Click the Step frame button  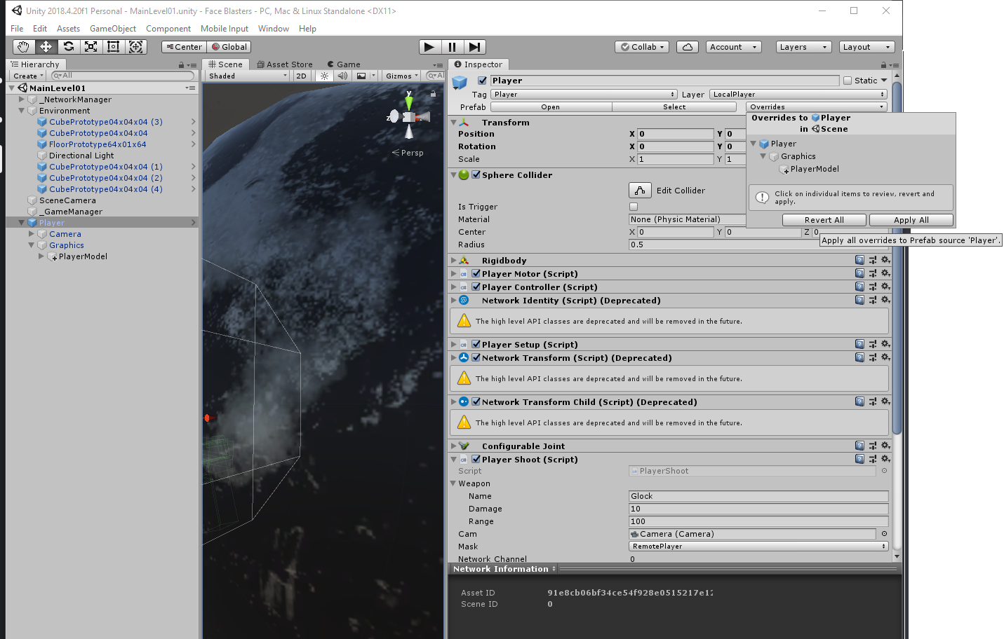[475, 47]
